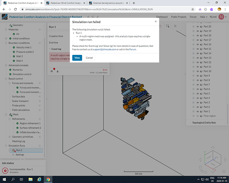Click the bookmark star icon in address bar
Viewport: 229px width, 183px height.
click(x=193, y=10)
